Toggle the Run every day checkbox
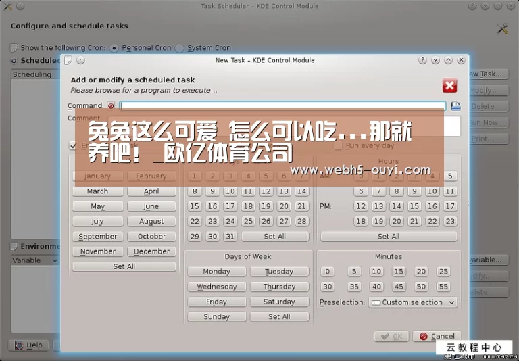This screenshot has height=361, width=519. (x=338, y=146)
